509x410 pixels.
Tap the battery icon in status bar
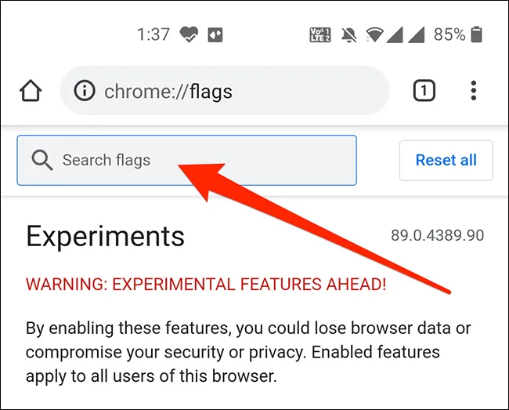click(x=477, y=34)
